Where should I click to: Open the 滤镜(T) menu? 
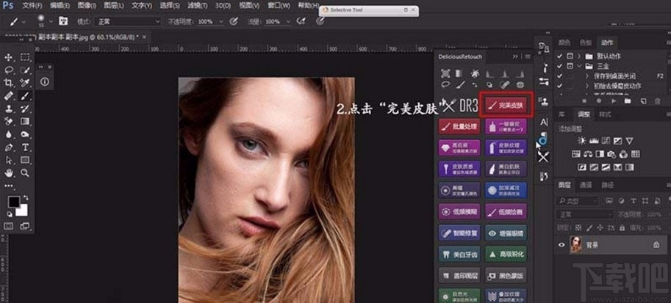pos(197,6)
